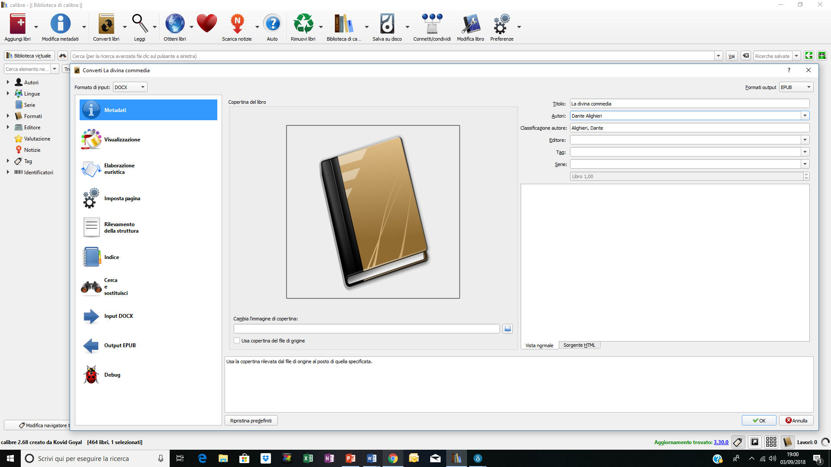The height and width of the screenshot is (467, 831).
Task: Open Modifica metadati from the toolbar
Action: point(60,24)
